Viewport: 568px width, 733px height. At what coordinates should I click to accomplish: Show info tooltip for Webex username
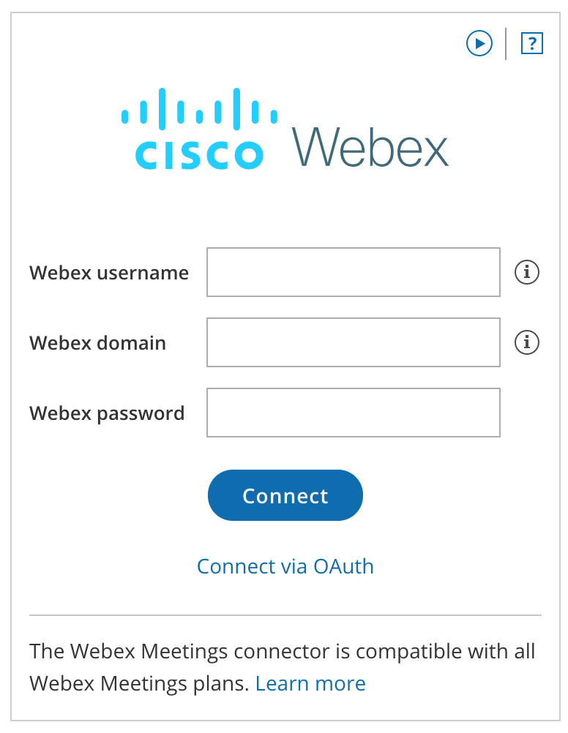(x=527, y=272)
